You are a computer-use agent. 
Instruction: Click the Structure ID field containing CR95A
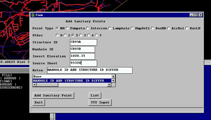(x=84, y=42)
